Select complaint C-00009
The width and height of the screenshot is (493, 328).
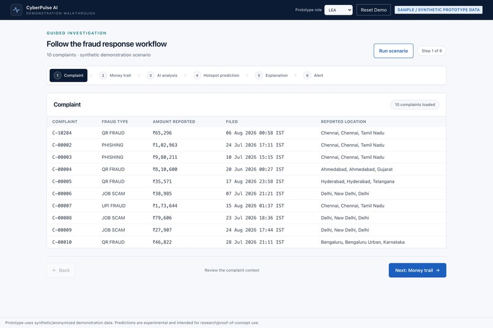tap(246, 230)
